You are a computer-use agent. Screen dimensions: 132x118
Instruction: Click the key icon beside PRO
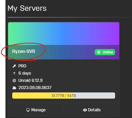point(14,66)
